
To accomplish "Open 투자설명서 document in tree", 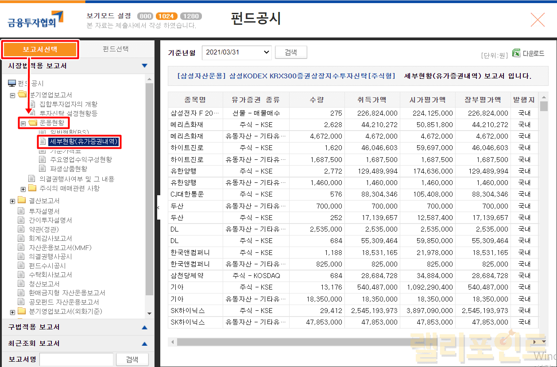I will [44, 211].
